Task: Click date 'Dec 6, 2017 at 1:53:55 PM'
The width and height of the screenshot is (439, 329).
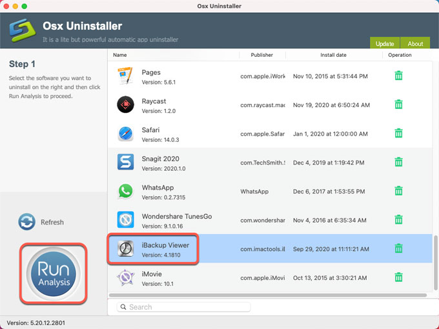Action: click(x=329, y=192)
